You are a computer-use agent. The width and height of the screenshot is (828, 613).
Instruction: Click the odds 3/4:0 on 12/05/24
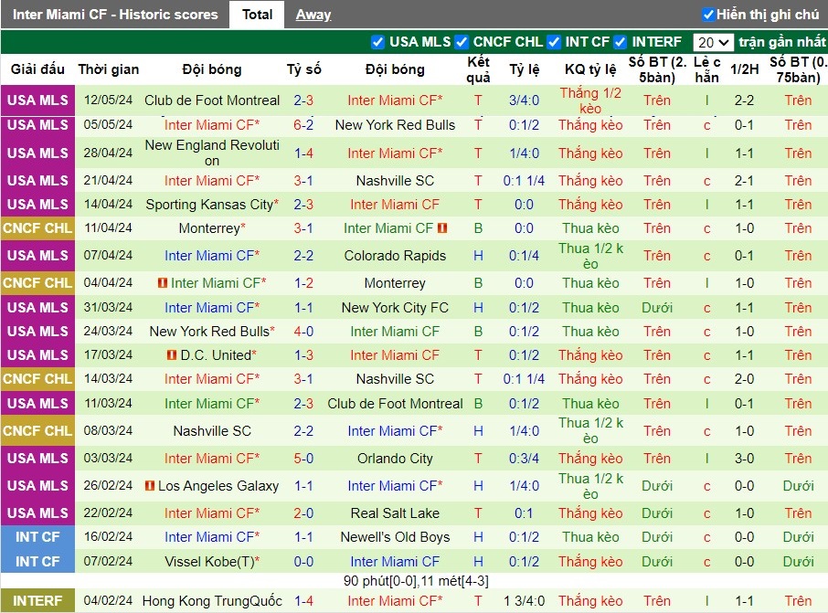pos(524,100)
